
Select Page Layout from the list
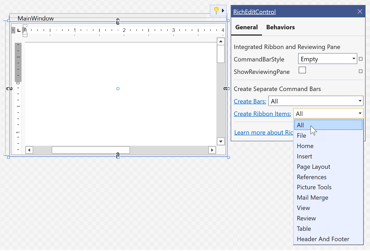pos(313,167)
